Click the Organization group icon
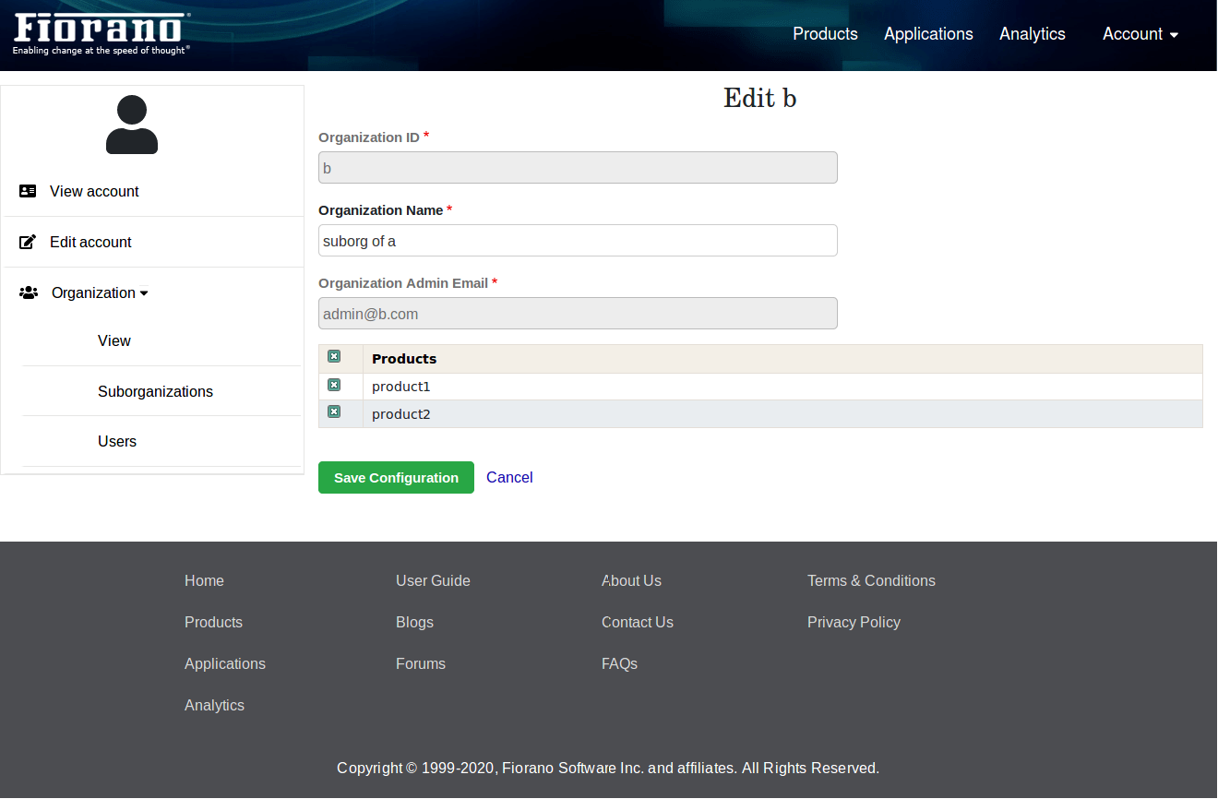The image size is (1218, 799). pos(29,292)
